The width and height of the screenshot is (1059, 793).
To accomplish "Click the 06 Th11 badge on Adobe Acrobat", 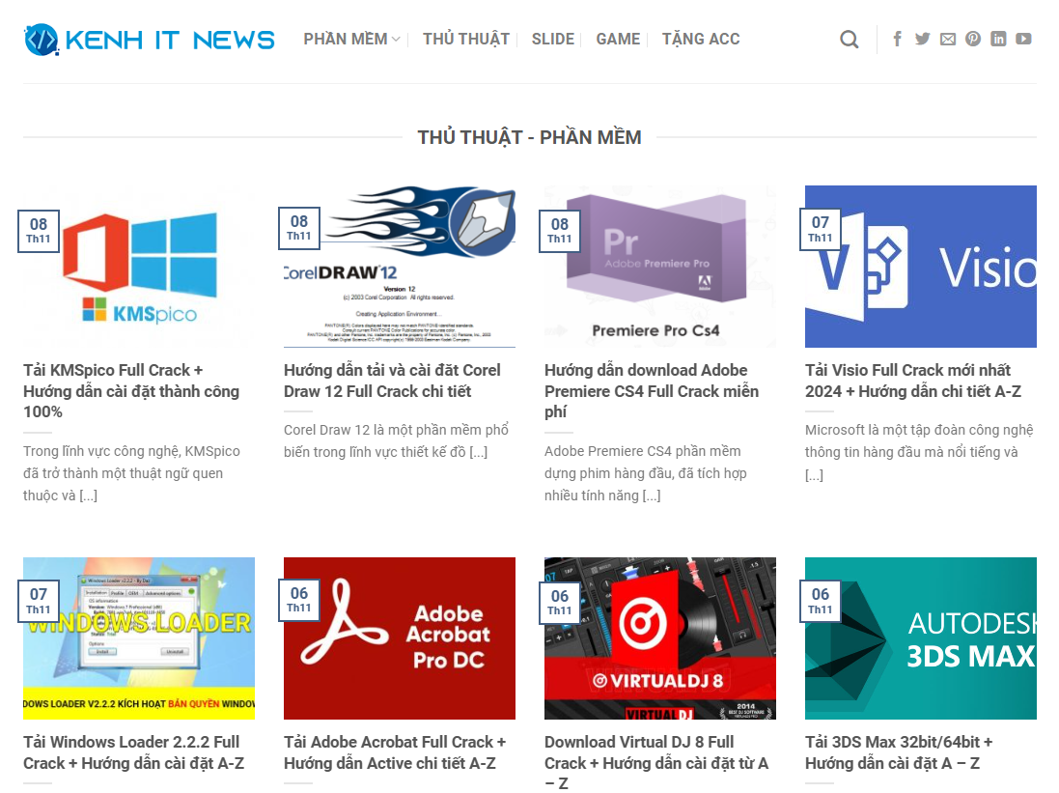I will pos(299,601).
